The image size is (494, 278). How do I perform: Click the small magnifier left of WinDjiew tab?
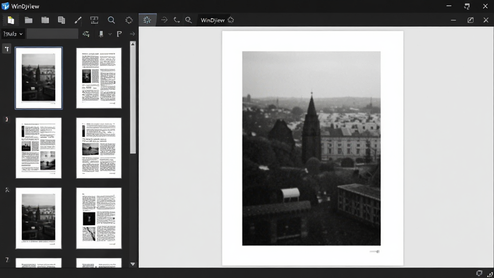tap(189, 20)
